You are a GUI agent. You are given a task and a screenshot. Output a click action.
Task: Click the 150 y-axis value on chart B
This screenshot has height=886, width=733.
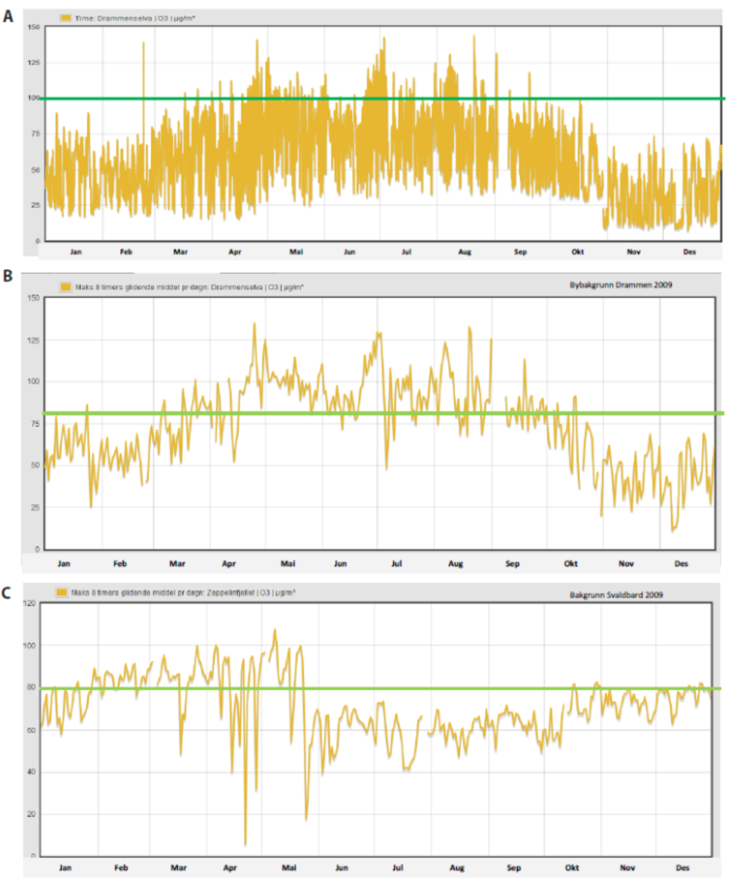(32, 297)
